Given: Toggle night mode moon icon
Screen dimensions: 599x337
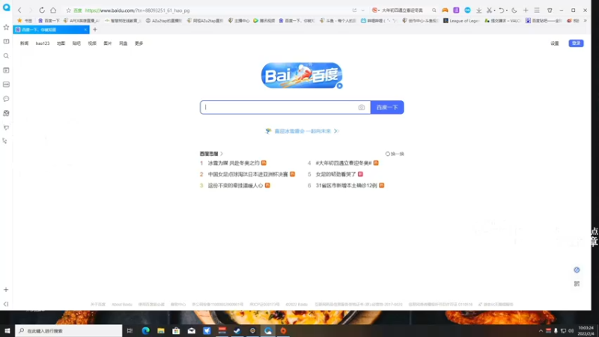Looking at the screenshot, I should [x=514, y=10].
